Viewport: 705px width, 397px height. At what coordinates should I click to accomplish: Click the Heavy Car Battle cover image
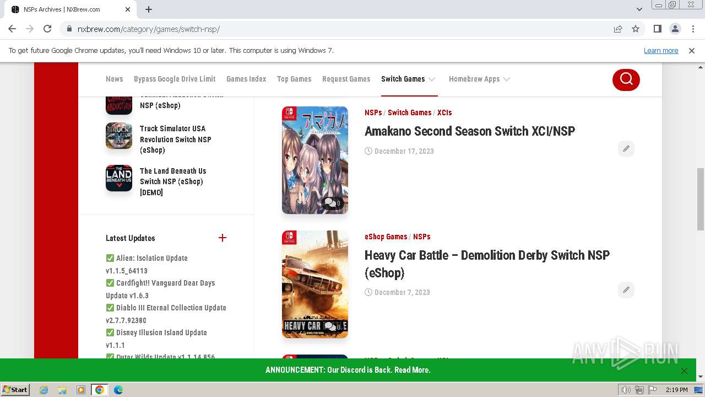(x=315, y=284)
